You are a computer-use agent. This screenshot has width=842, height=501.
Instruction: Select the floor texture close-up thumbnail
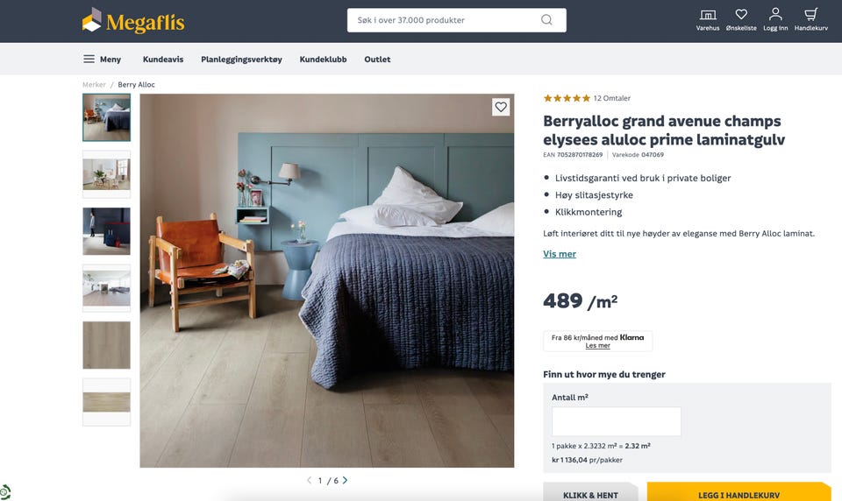[x=106, y=345]
